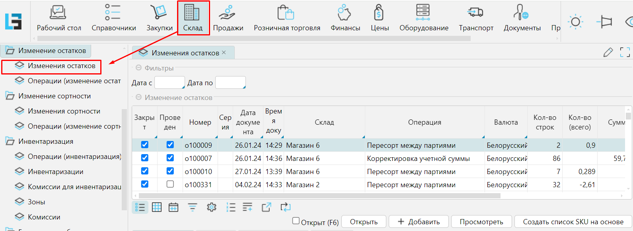Screen dimensions: 633x231
Task: Toggle the Открыт (F6) checkbox
Action: 296,221
